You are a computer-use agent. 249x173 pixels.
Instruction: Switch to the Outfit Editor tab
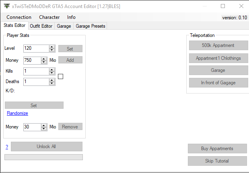41,26
